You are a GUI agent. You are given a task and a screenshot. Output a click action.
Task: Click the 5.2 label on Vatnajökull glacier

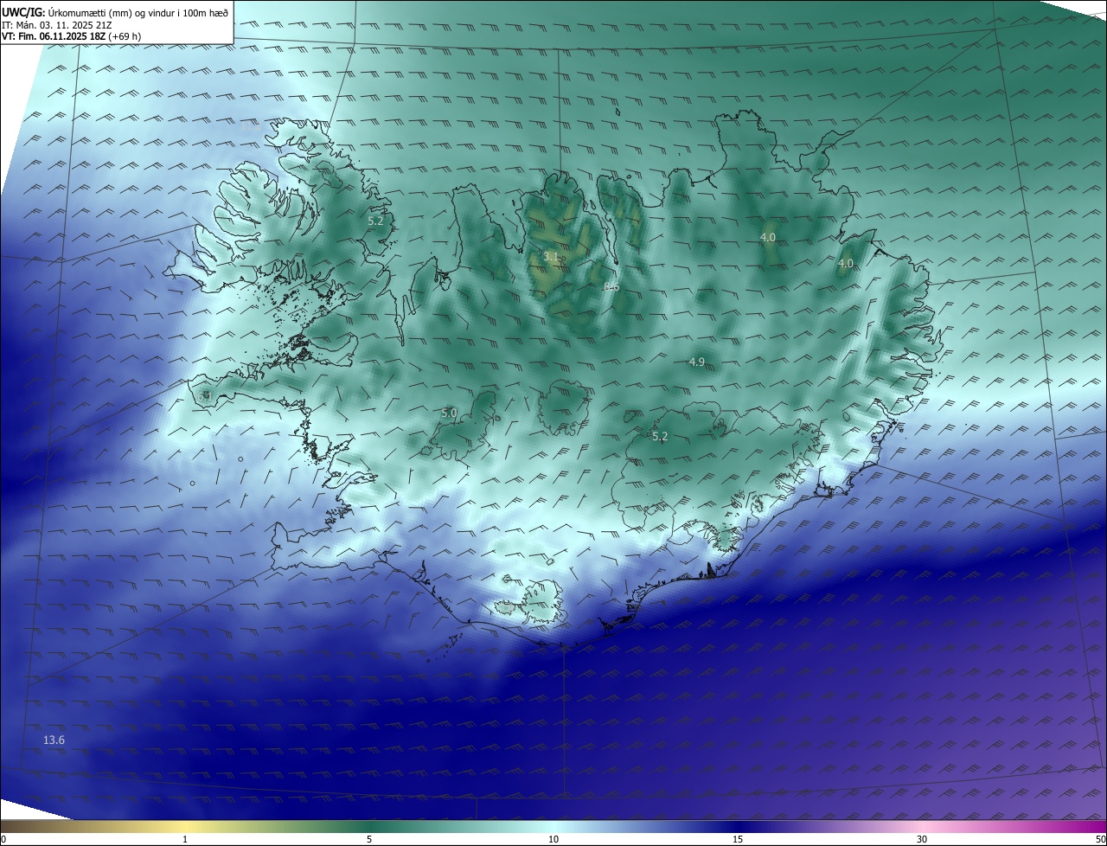(x=660, y=437)
